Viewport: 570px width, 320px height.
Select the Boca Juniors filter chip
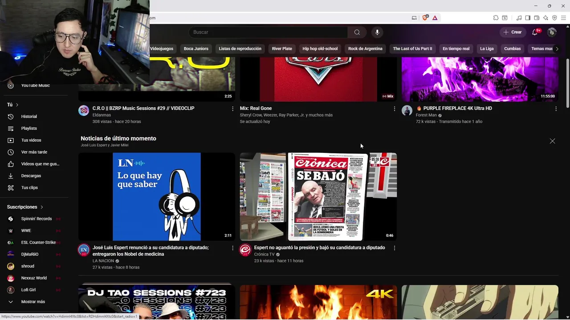(x=196, y=48)
